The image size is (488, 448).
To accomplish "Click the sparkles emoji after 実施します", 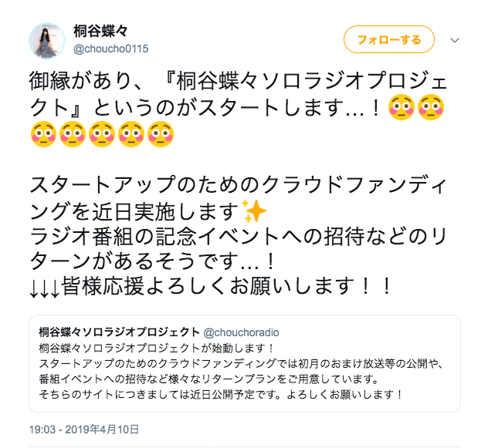I will tap(254, 211).
